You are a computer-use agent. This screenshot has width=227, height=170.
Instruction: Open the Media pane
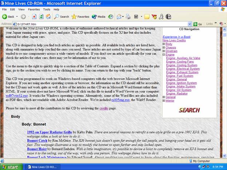tap(99, 17)
